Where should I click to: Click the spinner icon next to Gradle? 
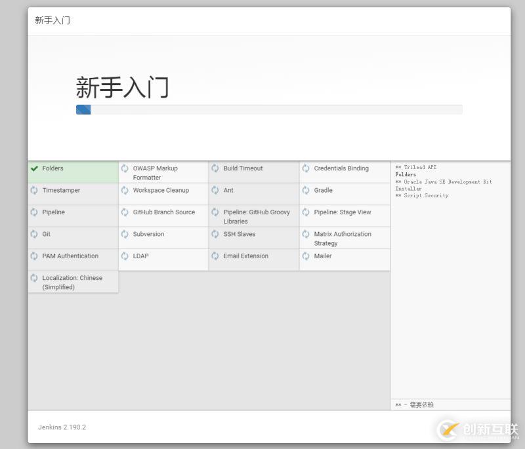(305, 190)
